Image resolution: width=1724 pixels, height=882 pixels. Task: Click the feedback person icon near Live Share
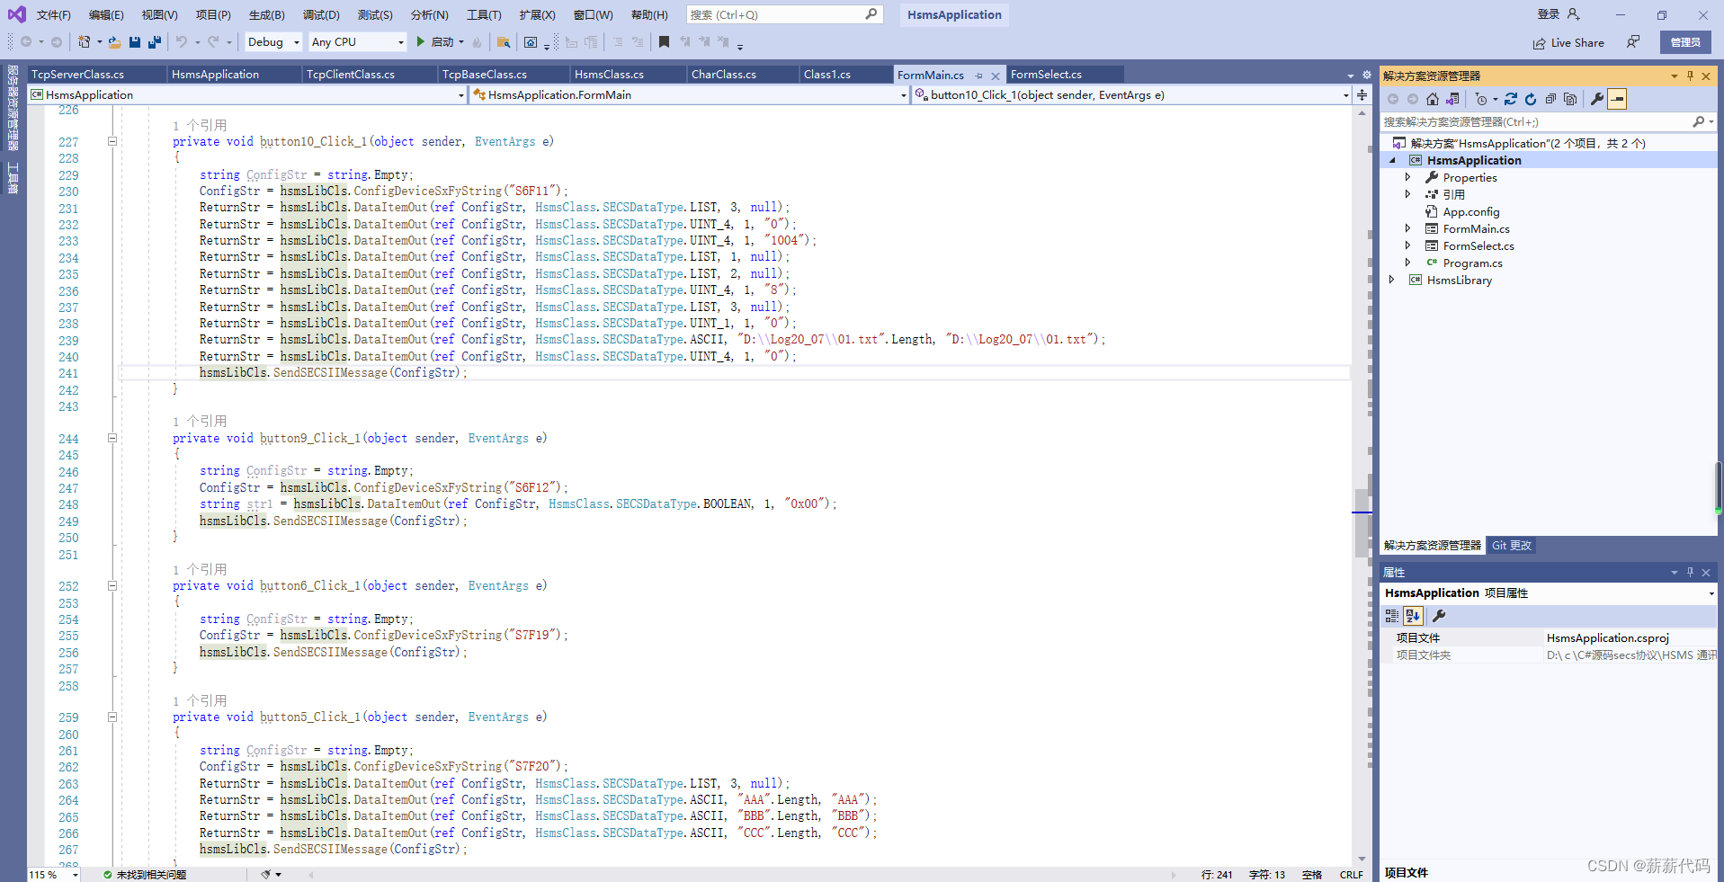1633,42
